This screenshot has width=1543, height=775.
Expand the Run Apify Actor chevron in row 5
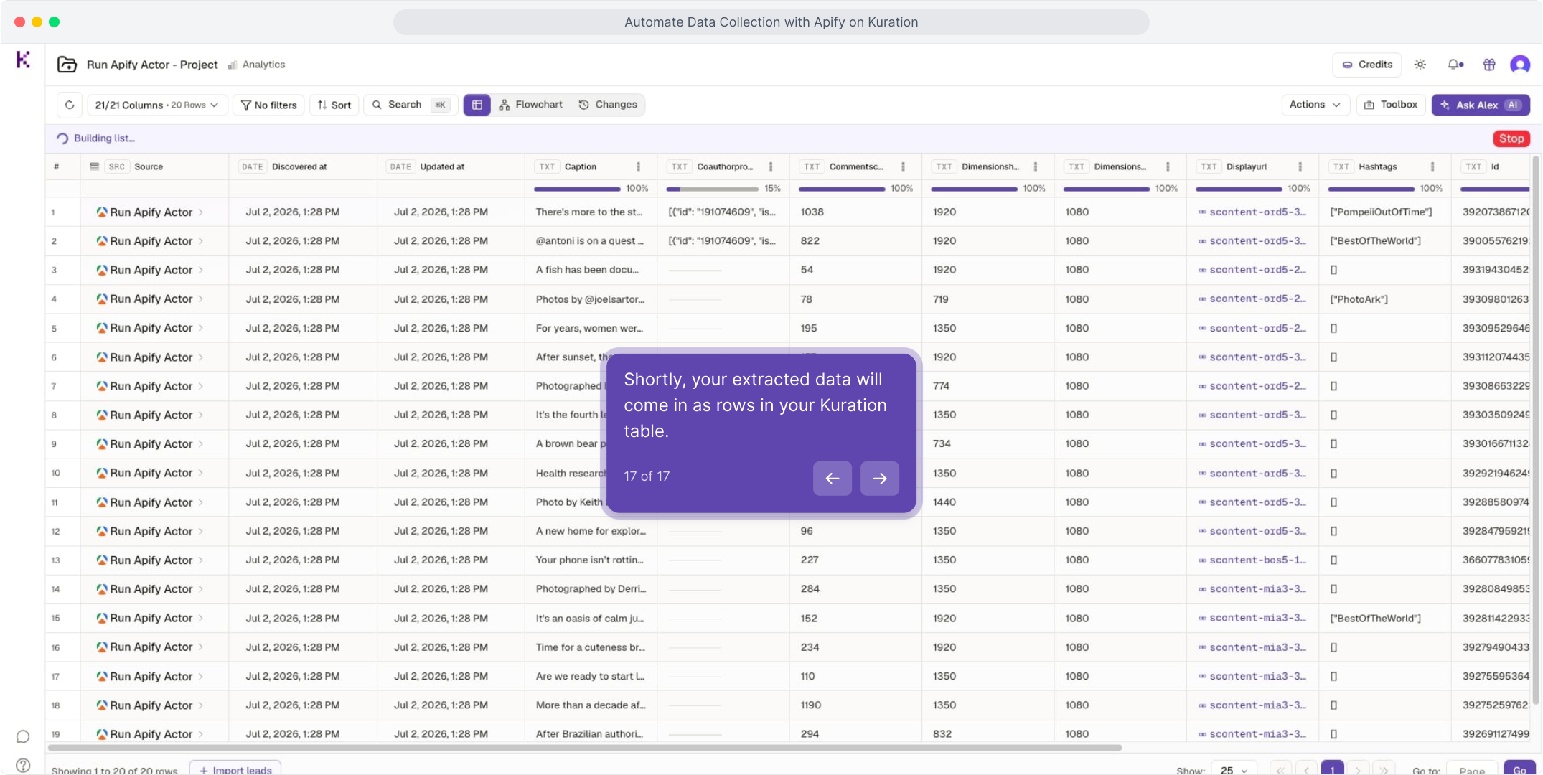point(201,328)
